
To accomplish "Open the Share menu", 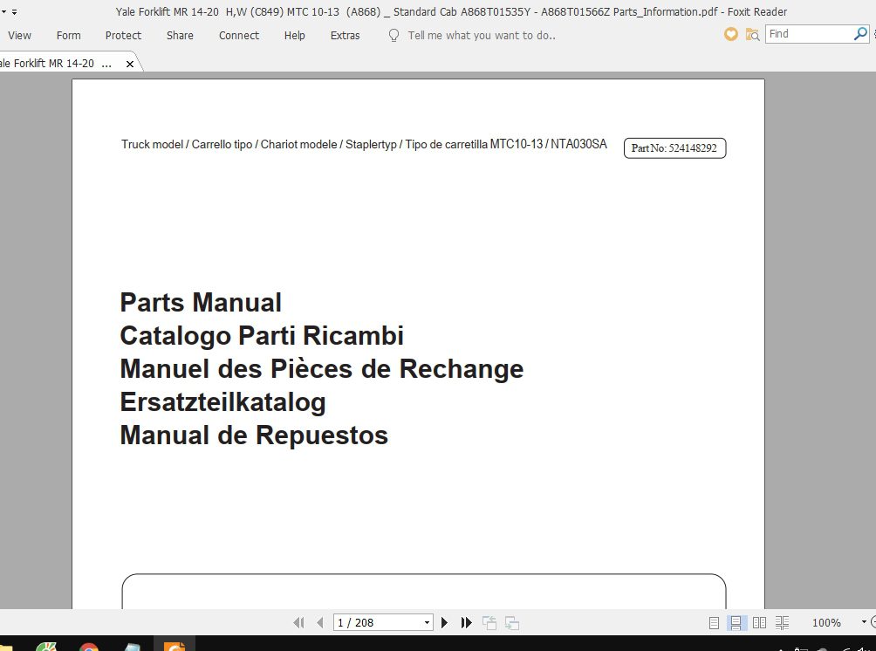I will [180, 35].
